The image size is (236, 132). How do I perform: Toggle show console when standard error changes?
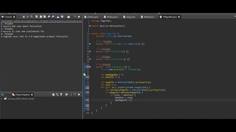point(53,17)
